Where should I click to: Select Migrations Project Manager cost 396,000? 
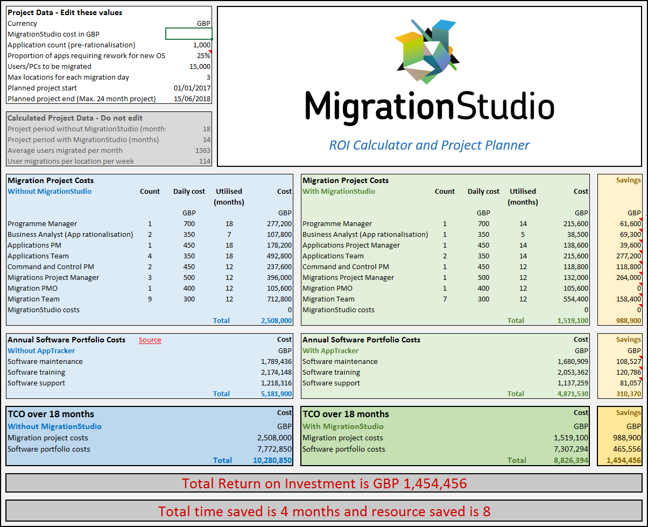coord(279,278)
